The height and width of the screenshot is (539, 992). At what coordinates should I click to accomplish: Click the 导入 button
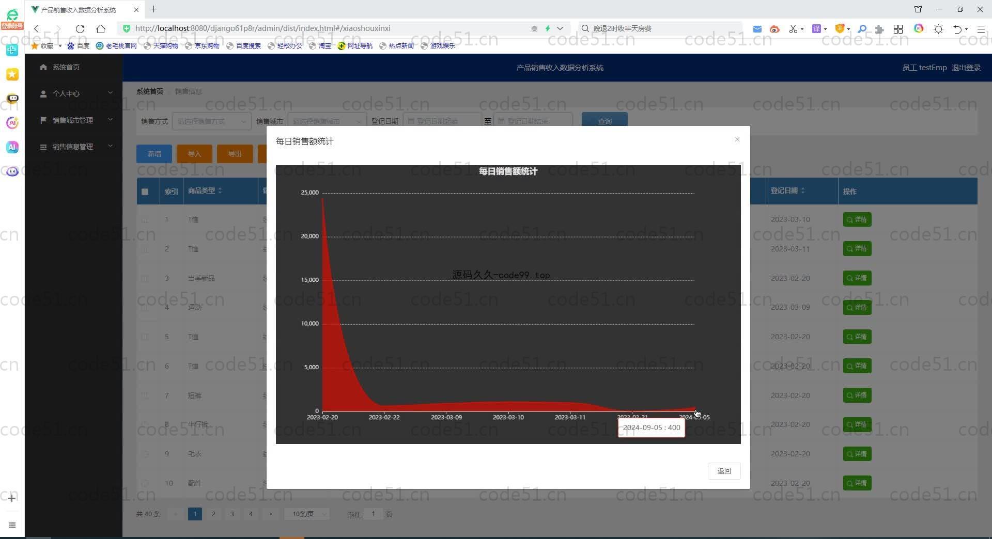(194, 154)
